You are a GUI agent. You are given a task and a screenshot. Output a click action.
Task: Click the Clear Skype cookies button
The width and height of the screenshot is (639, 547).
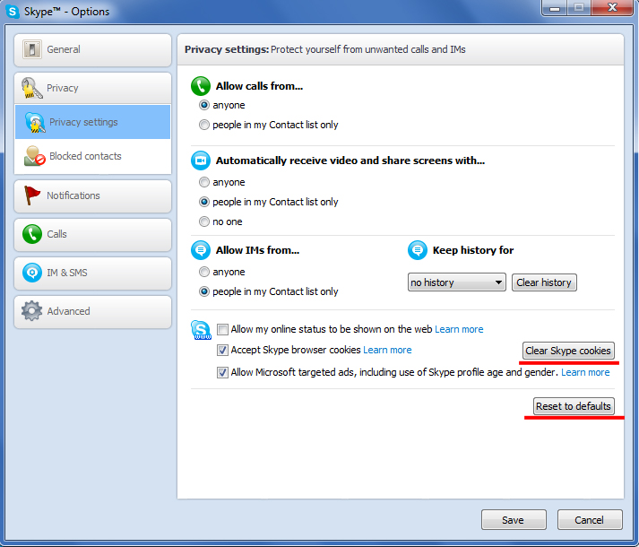[x=568, y=351]
